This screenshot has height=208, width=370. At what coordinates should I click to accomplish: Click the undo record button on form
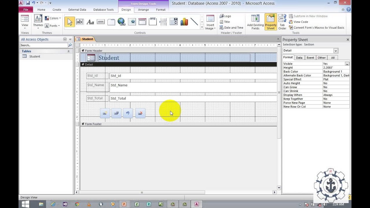128,113
